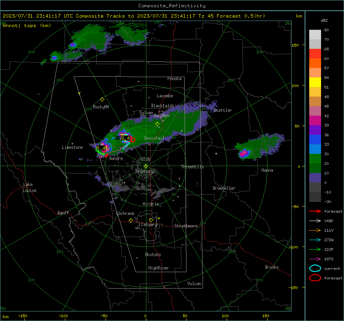Click the red forecast ellipse legend symbol

(315, 278)
